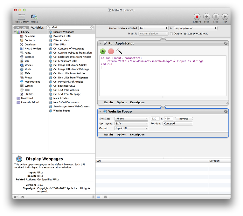Remove the Run AppleScript action

(226, 43)
